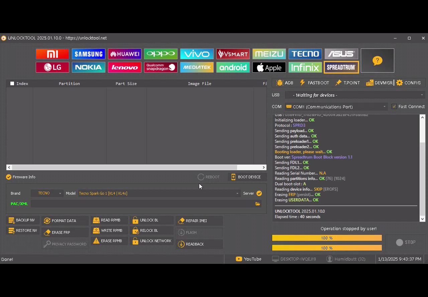Viewport: 428px width, 297px height.
Task: Click the RELOCK BL button
Action: pos(152,230)
